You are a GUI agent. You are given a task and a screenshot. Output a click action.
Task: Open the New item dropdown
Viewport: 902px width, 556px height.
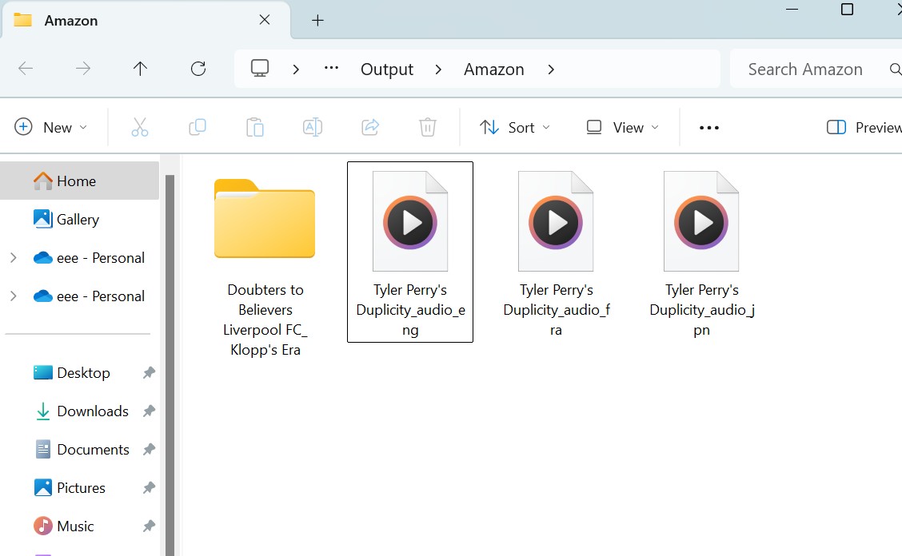coord(50,127)
